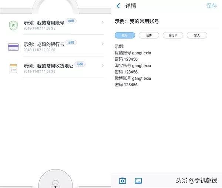Tap the back arrow beside 详情

coord(118,6)
